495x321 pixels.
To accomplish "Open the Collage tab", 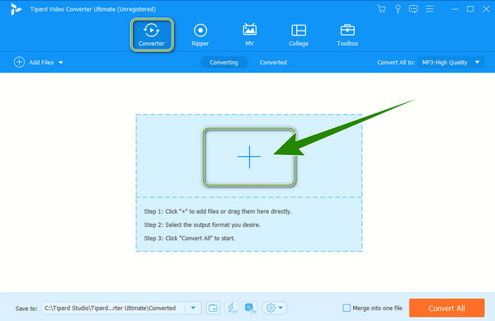I will (299, 35).
